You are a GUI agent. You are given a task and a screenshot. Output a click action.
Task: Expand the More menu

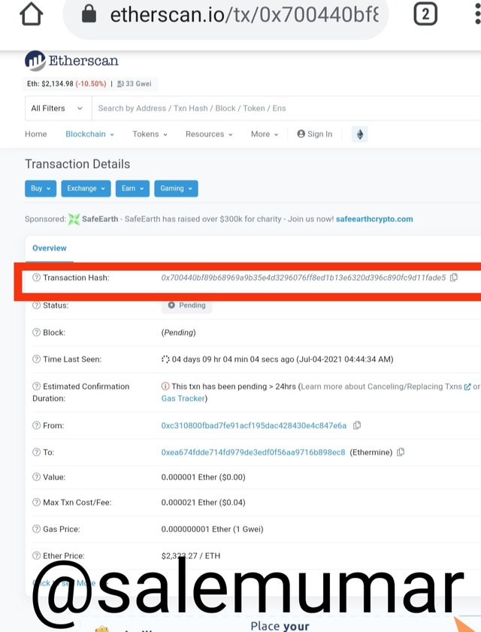tap(265, 134)
